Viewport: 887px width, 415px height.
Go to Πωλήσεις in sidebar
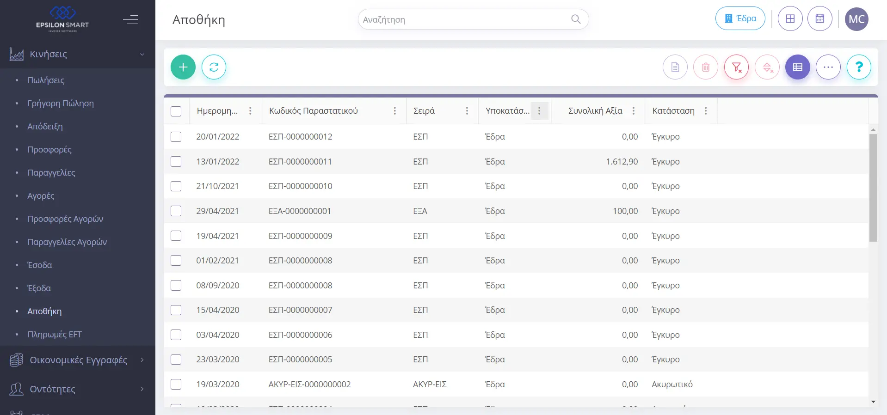46,80
